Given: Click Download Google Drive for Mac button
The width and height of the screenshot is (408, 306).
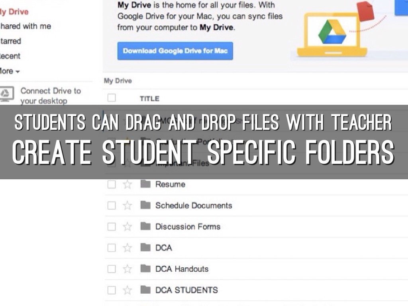Looking at the screenshot, I should (x=175, y=51).
